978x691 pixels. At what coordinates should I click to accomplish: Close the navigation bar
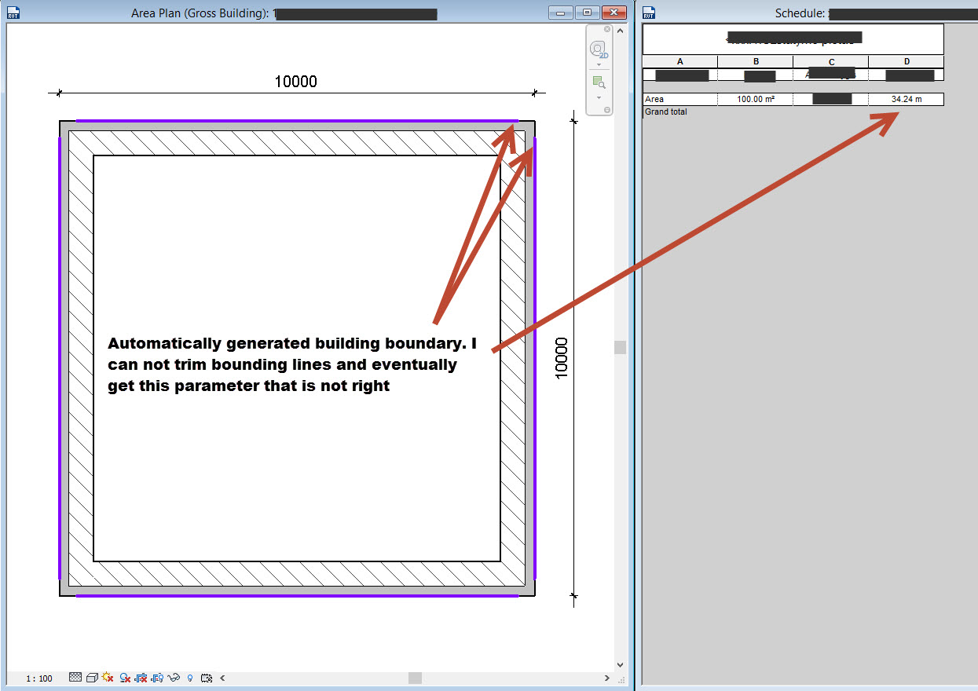[x=607, y=29]
